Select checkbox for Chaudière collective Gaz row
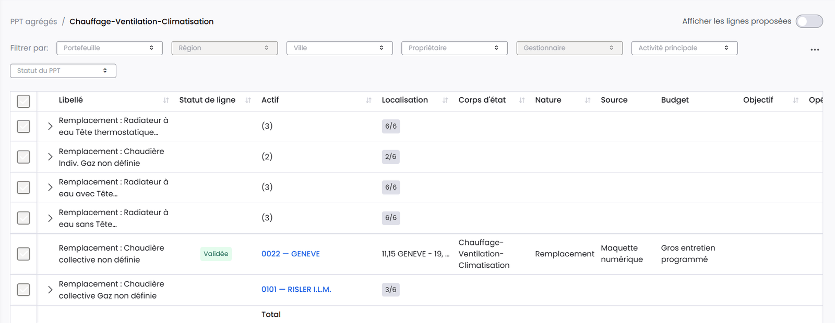Viewport: 835px width, 323px height. pos(23,290)
